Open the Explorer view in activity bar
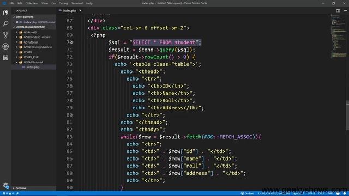 [x=5, y=13]
